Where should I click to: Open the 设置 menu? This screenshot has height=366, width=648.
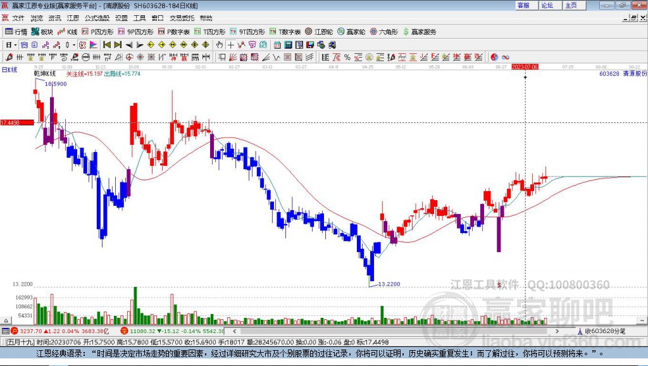click(121, 18)
